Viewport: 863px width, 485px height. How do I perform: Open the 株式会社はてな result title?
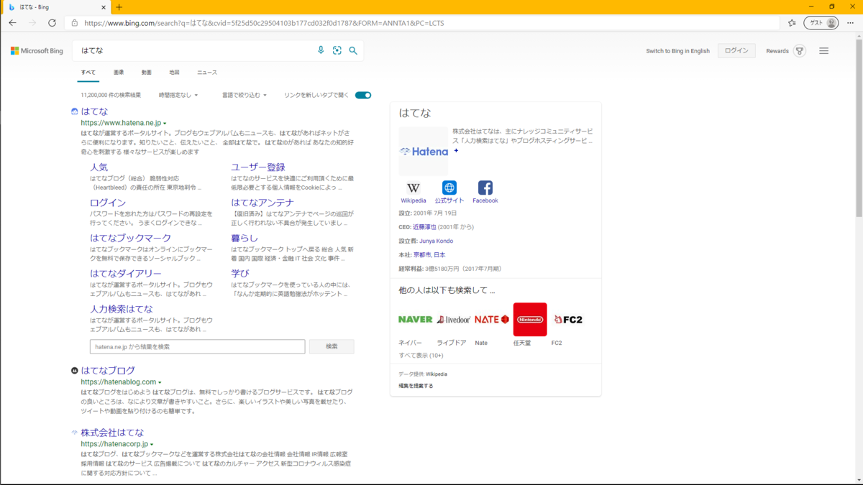[112, 433]
